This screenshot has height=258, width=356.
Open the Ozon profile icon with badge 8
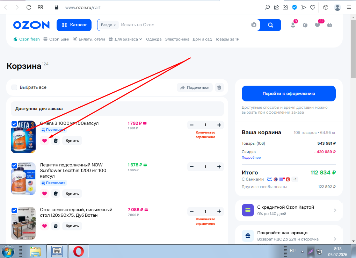(x=293, y=25)
